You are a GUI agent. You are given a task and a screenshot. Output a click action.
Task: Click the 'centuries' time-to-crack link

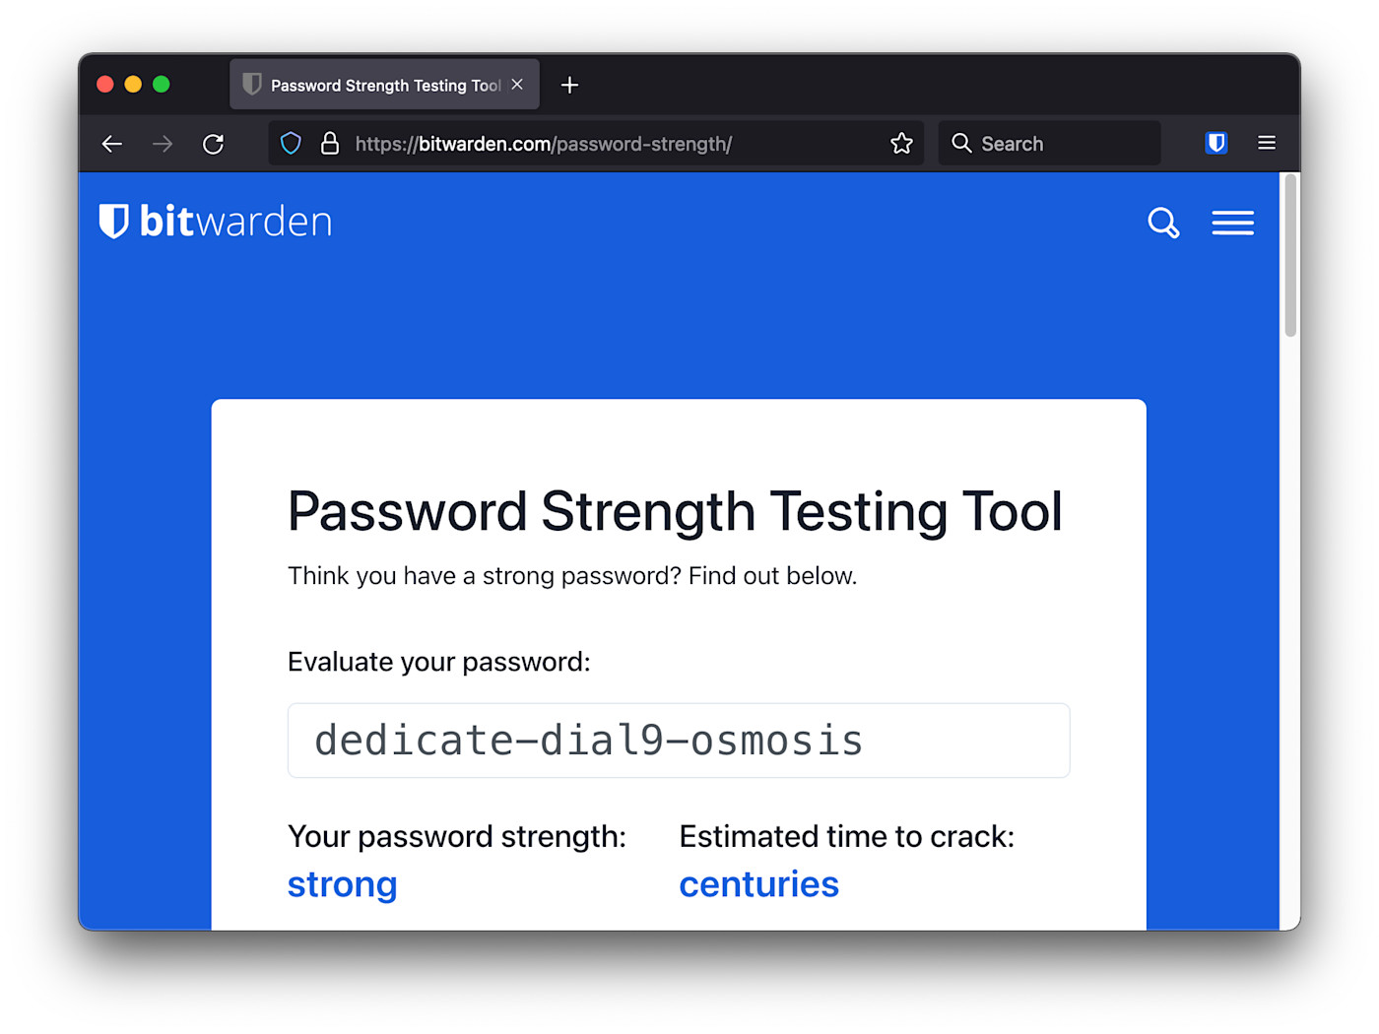pos(758,883)
